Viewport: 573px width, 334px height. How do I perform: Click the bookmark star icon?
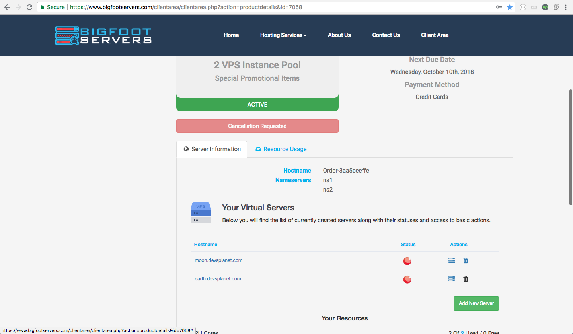click(510, 7)
